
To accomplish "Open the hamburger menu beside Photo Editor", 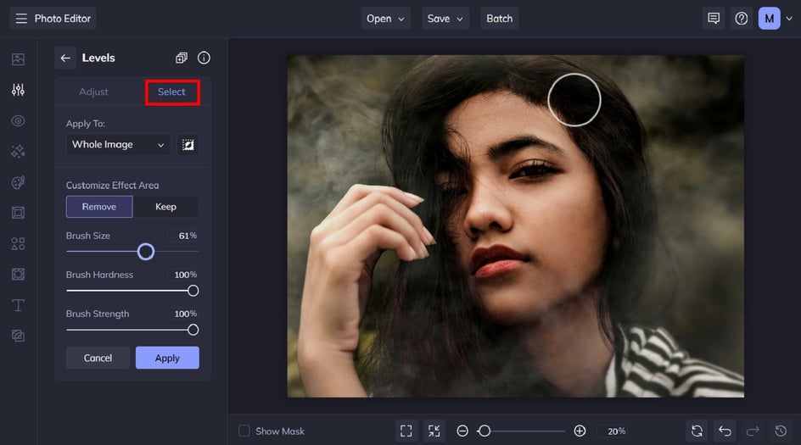I will coord(21,19).
